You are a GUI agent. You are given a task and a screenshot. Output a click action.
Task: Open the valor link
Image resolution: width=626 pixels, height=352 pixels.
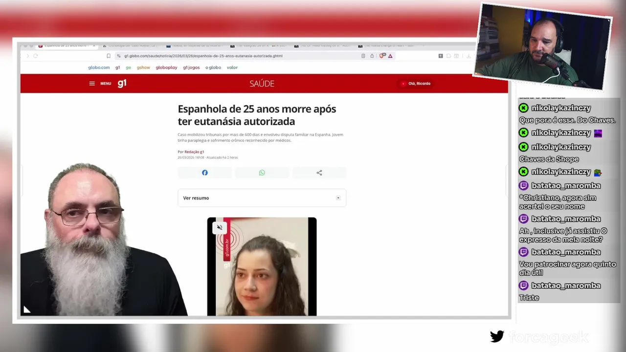click(232, 67)
